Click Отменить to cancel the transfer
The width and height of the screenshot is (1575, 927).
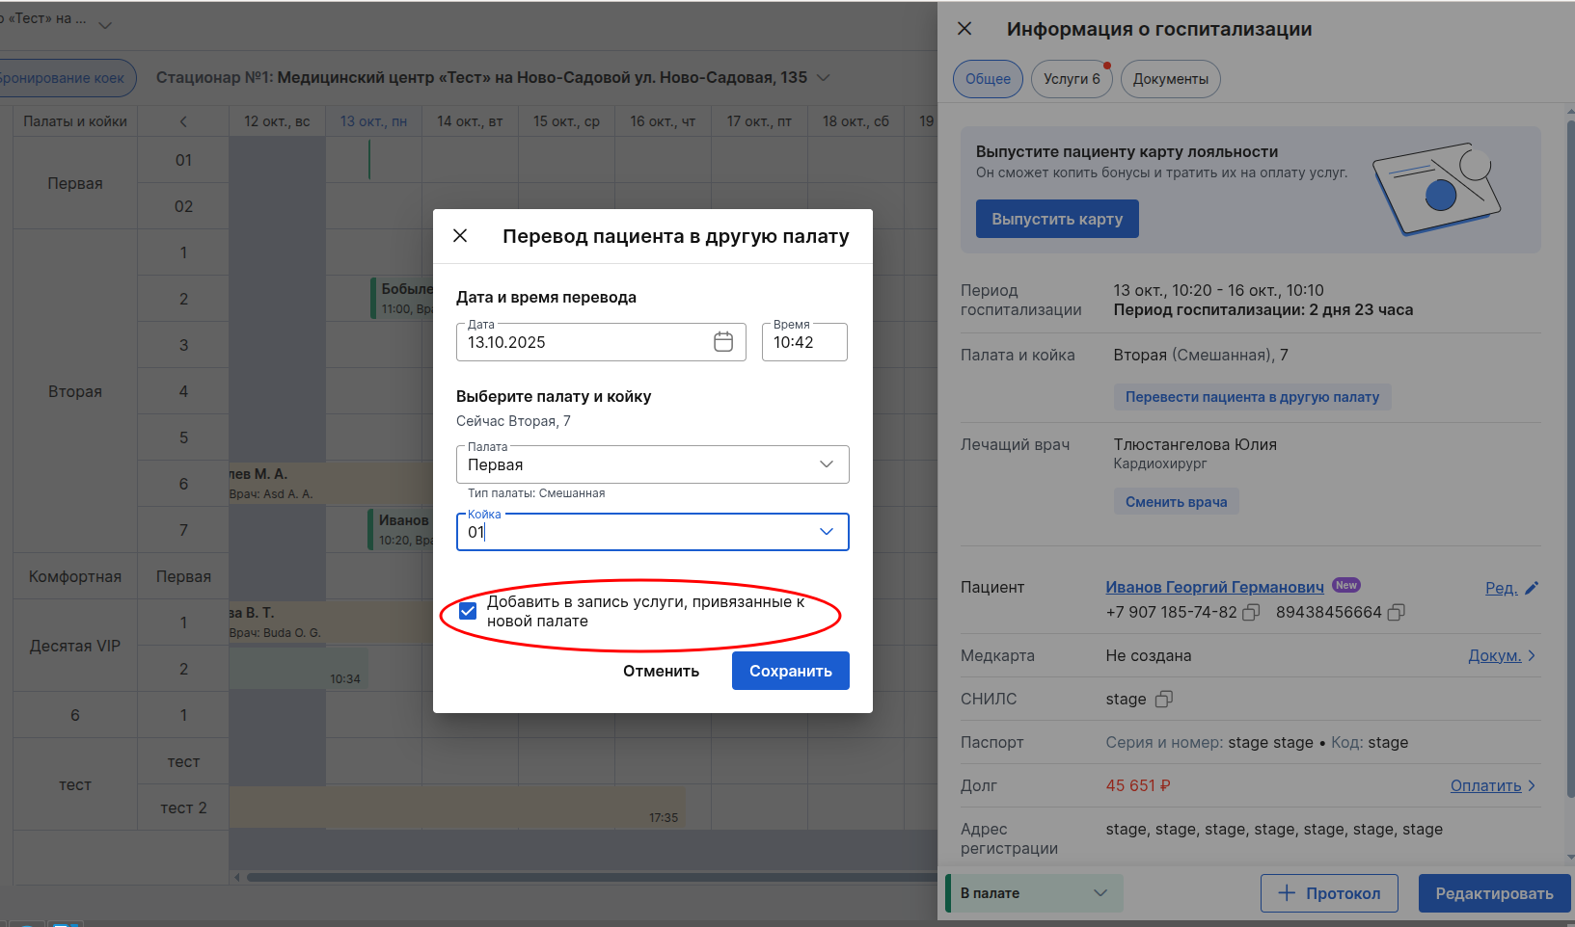(661, 671)
